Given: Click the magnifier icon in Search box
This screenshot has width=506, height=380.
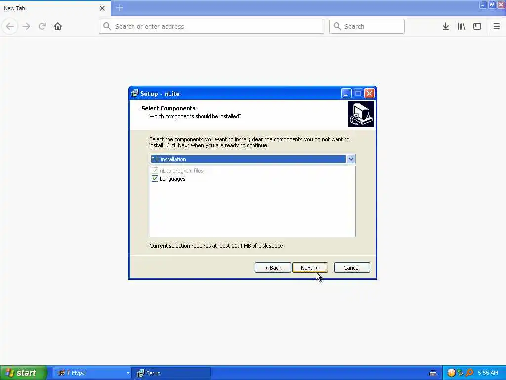Looking at the screenshot, I should (x=337, y=26).
